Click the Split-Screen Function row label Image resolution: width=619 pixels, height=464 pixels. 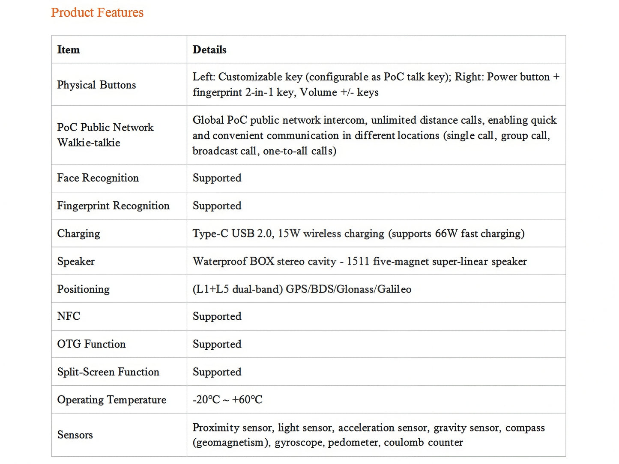point(108,372)
